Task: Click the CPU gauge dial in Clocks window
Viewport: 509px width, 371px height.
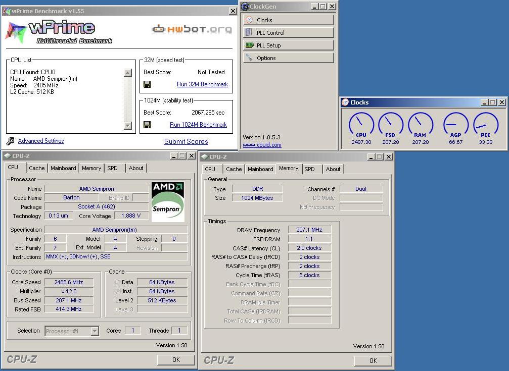Action: click(361, 123)
